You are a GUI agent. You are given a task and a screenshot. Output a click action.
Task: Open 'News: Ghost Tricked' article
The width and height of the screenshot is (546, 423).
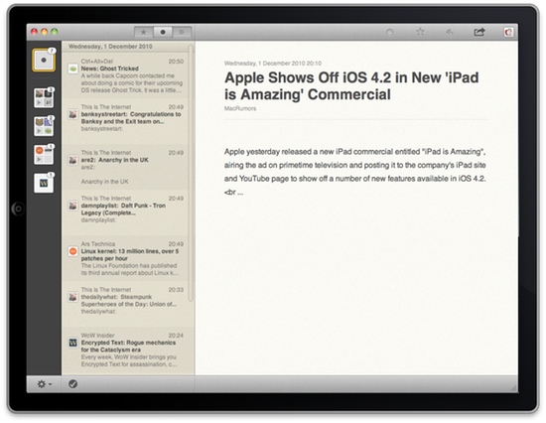[125, 75]
